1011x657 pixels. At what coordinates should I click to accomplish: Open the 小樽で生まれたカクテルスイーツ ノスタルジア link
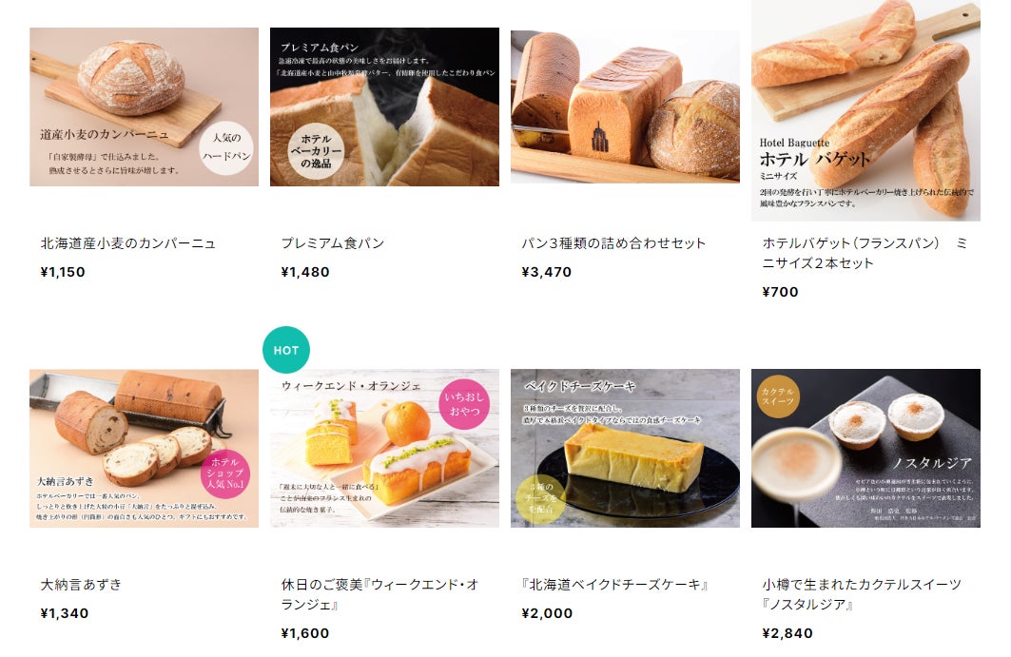(x=862, y=594)
